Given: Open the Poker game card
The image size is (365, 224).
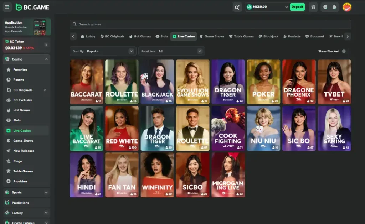Looking at the screenshot, I should (263, 82).
